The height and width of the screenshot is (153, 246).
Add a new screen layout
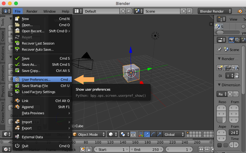(x=123, y=11)
